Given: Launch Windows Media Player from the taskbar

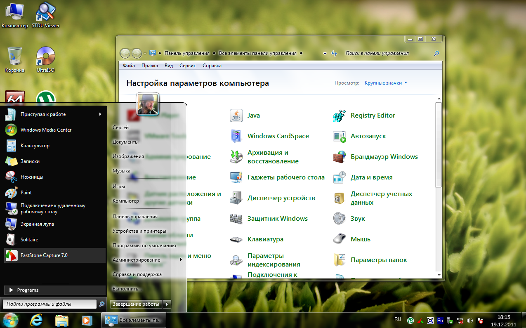Looking at the screenshot, I should coord(87,320).
